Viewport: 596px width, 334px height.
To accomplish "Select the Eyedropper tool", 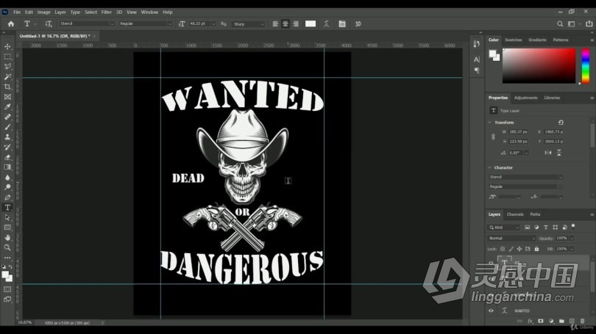I will [7, 107].
